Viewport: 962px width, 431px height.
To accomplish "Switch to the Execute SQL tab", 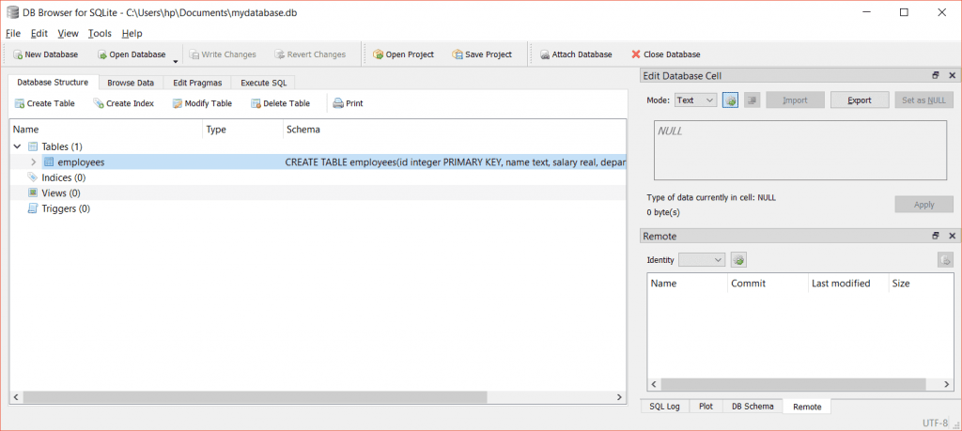I will (263, 83).
